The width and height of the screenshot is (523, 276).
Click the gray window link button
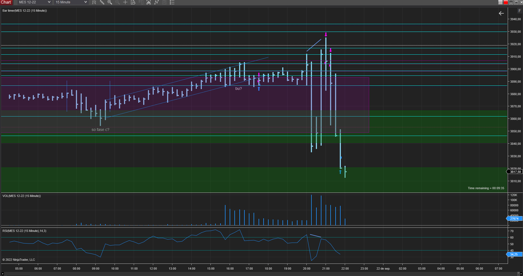pos(500,2)
